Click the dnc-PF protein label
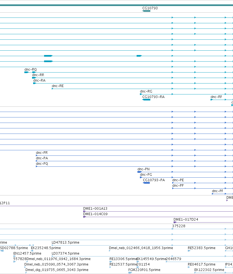The width and height of the screenshot is (233, 274). pos(217,191)
